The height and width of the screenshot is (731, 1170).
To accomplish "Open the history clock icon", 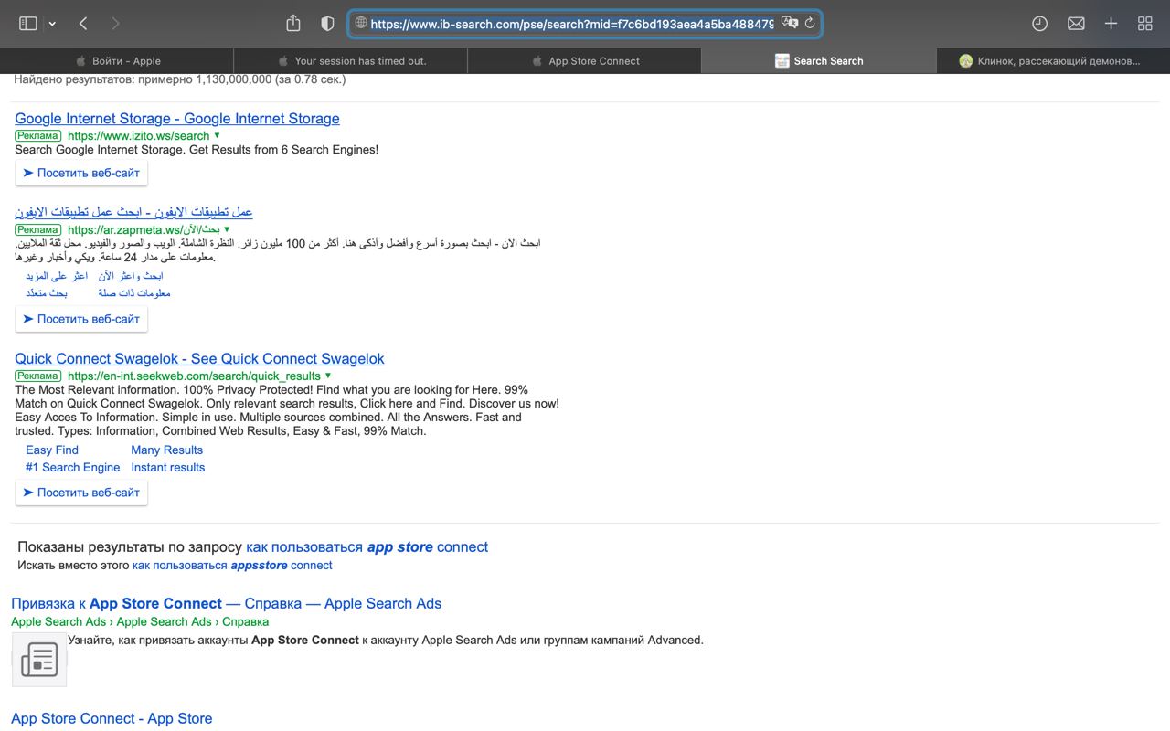I will (x=1039, y=24).
